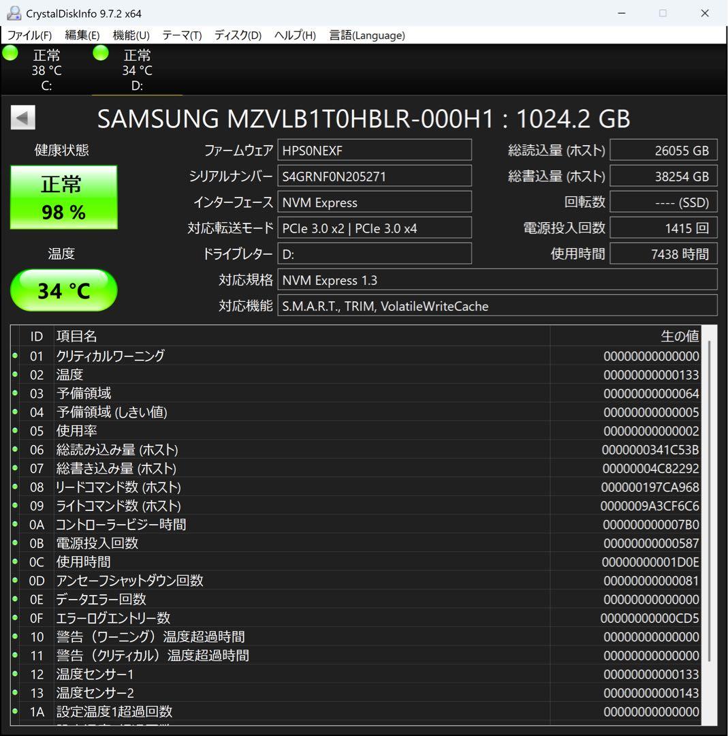This screenshot has height=736, width=728.
Task: Click raw value 0000000000CD5
Action: tap(650, 618)
